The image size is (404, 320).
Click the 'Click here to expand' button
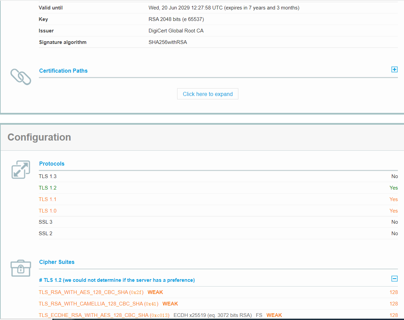(208, 94)
